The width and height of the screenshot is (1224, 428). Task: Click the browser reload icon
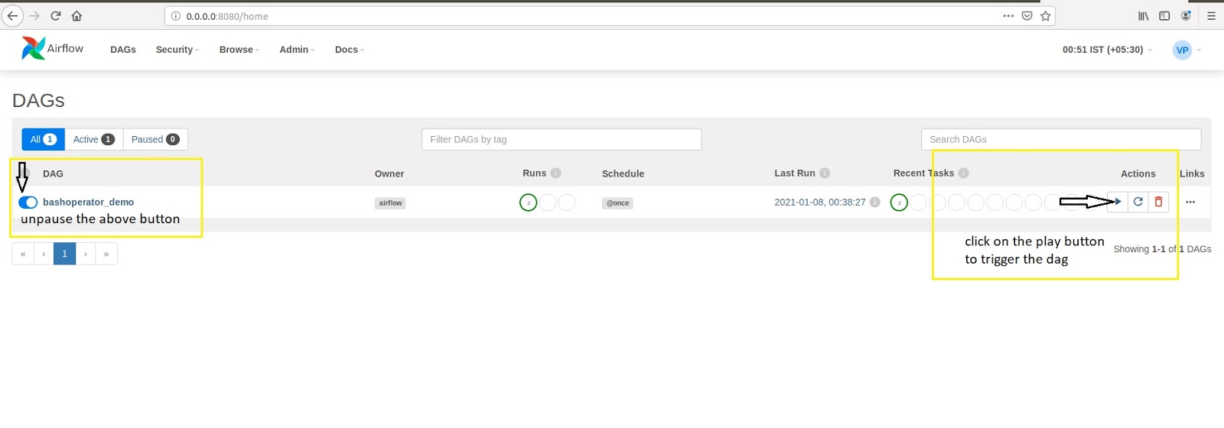click(x=56, y=16)
